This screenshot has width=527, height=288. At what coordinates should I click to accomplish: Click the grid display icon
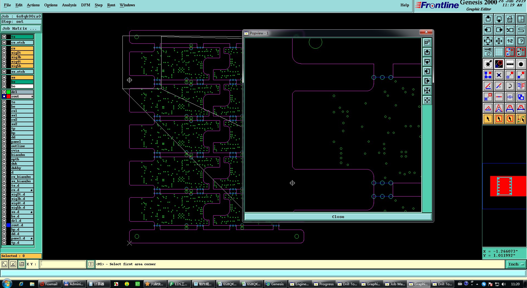coord(499,52)
